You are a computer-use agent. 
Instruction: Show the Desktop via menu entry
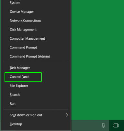(x=36, y=124)
